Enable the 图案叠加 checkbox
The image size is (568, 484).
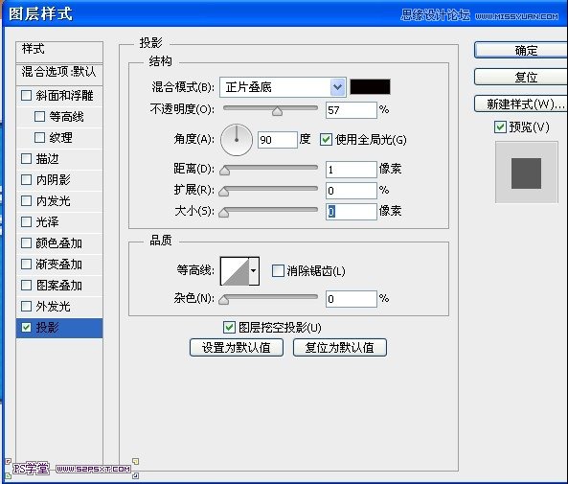pos(26,285)
